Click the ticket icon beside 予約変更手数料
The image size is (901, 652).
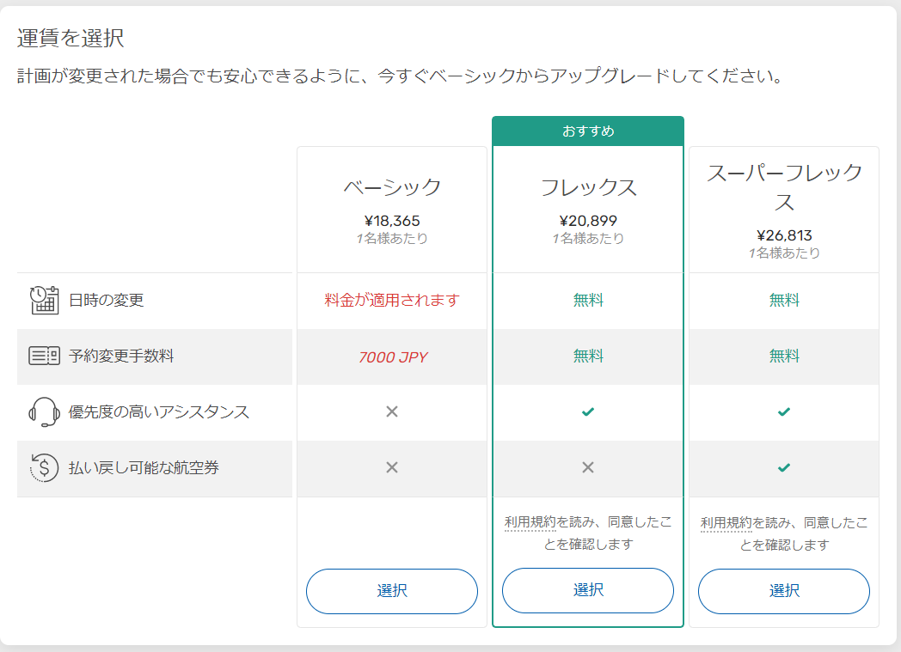coord(44,356)
